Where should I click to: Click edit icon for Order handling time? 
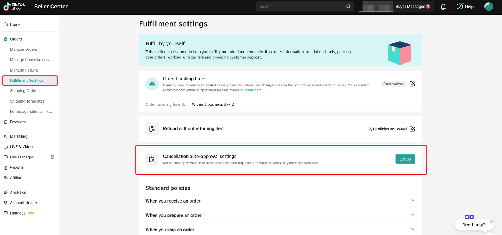[x=412, y=84]
